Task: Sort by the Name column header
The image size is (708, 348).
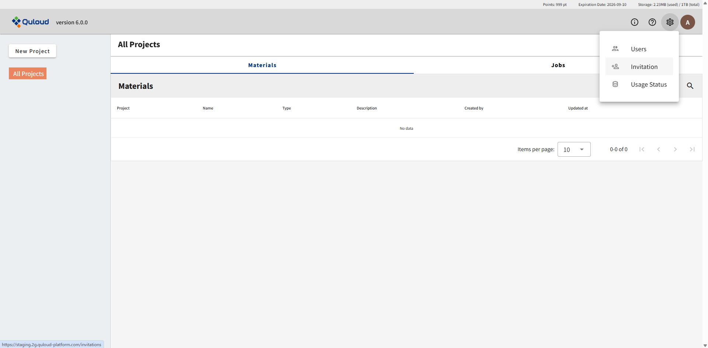Action: (x=208, y=108)
